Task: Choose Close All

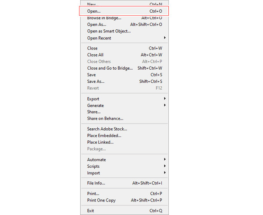Action: [124, 55]
